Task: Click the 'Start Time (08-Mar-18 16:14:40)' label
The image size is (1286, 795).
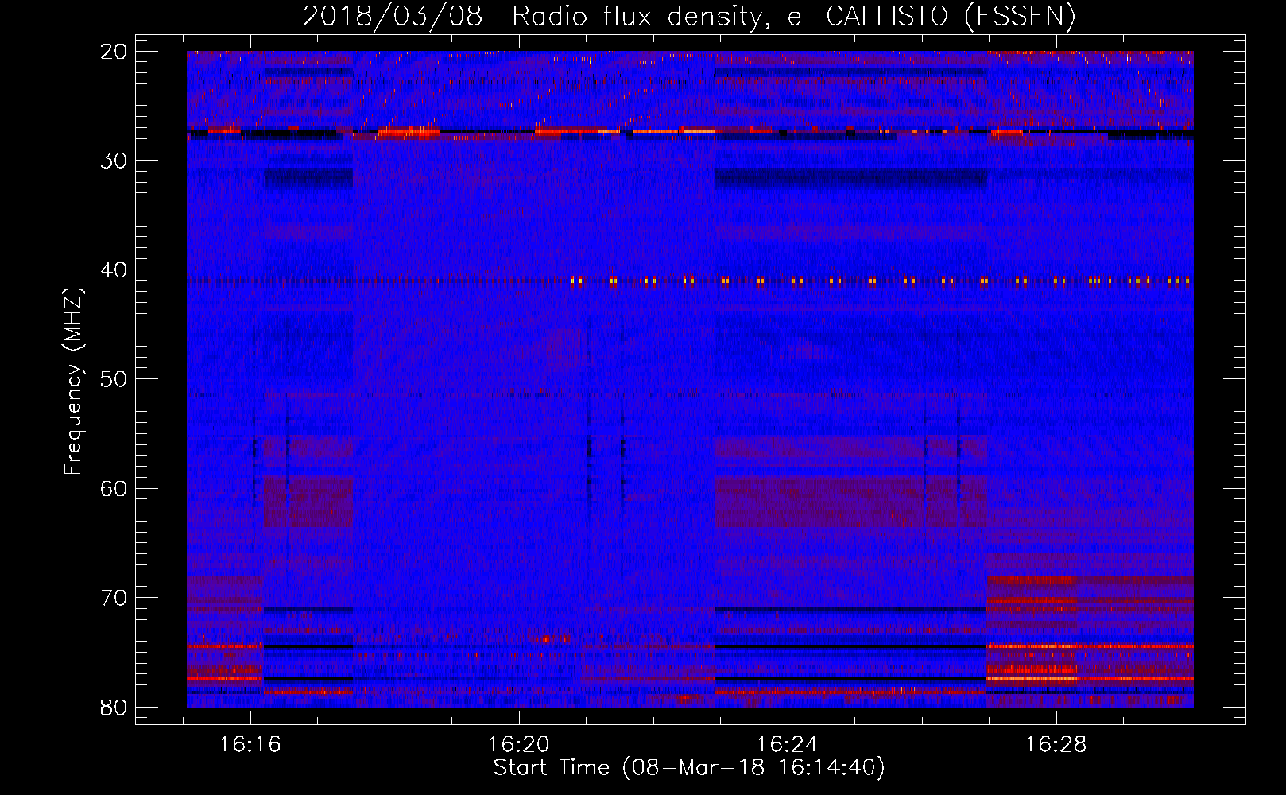Action: [689, 768]
